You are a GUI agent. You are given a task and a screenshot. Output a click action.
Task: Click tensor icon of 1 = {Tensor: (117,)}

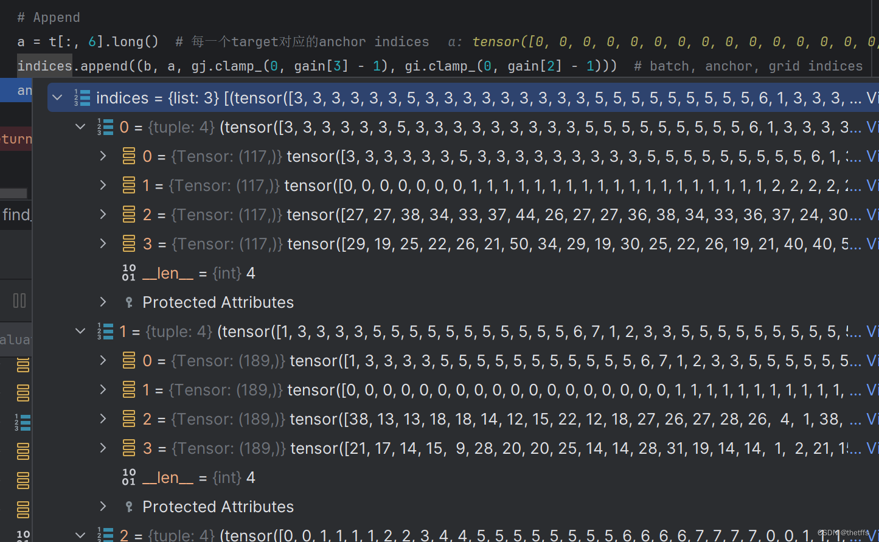129,185
